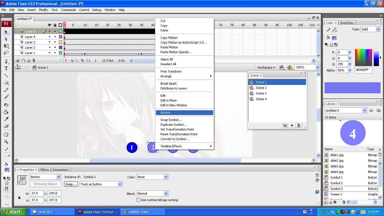The image size is (384, 216).
Task: Choose the Free Transform tool in toolbar
Action: coord(6,46)
